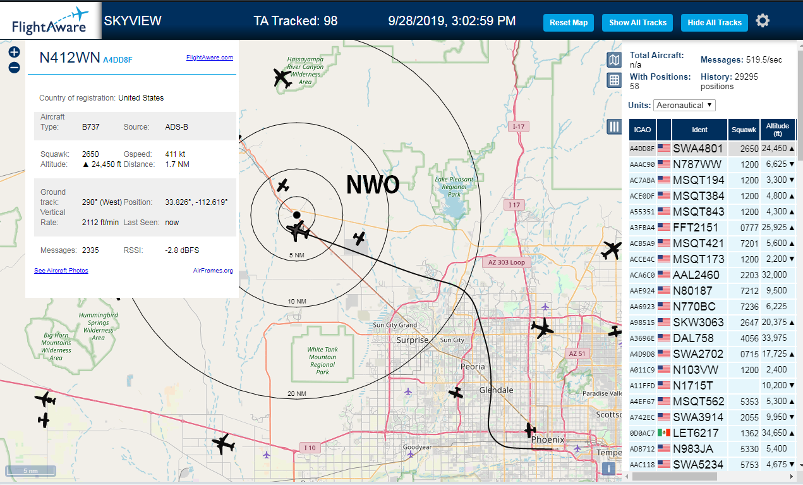Open the map layer switcher icon
The image size is (803, 485).
click(x=613, y=60)
